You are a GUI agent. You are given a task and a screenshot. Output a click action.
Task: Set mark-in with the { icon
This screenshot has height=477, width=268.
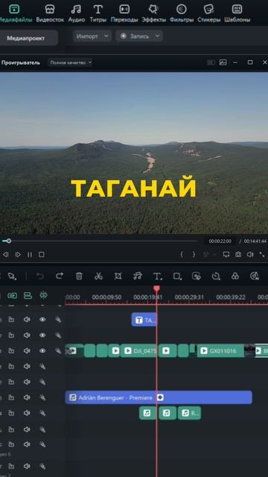tap(182, 255)
